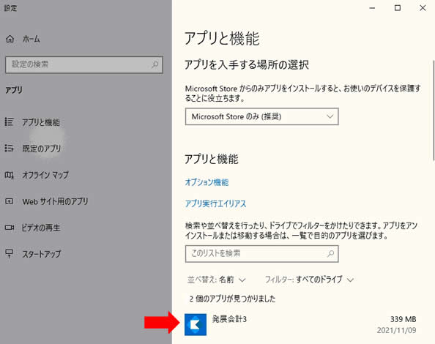Go to 既定のアプリ settings page
Screen dimensions: 435x344
click(x=41, y=149)
